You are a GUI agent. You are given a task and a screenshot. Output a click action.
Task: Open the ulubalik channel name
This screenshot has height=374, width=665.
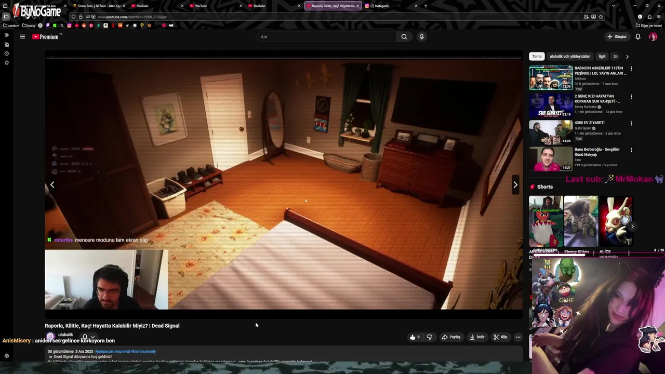(65, 335)
